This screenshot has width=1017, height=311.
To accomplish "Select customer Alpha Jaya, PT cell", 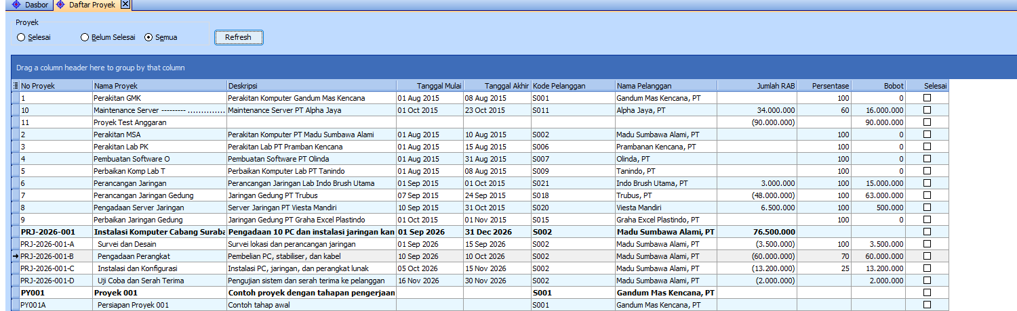I will [666, 110].
